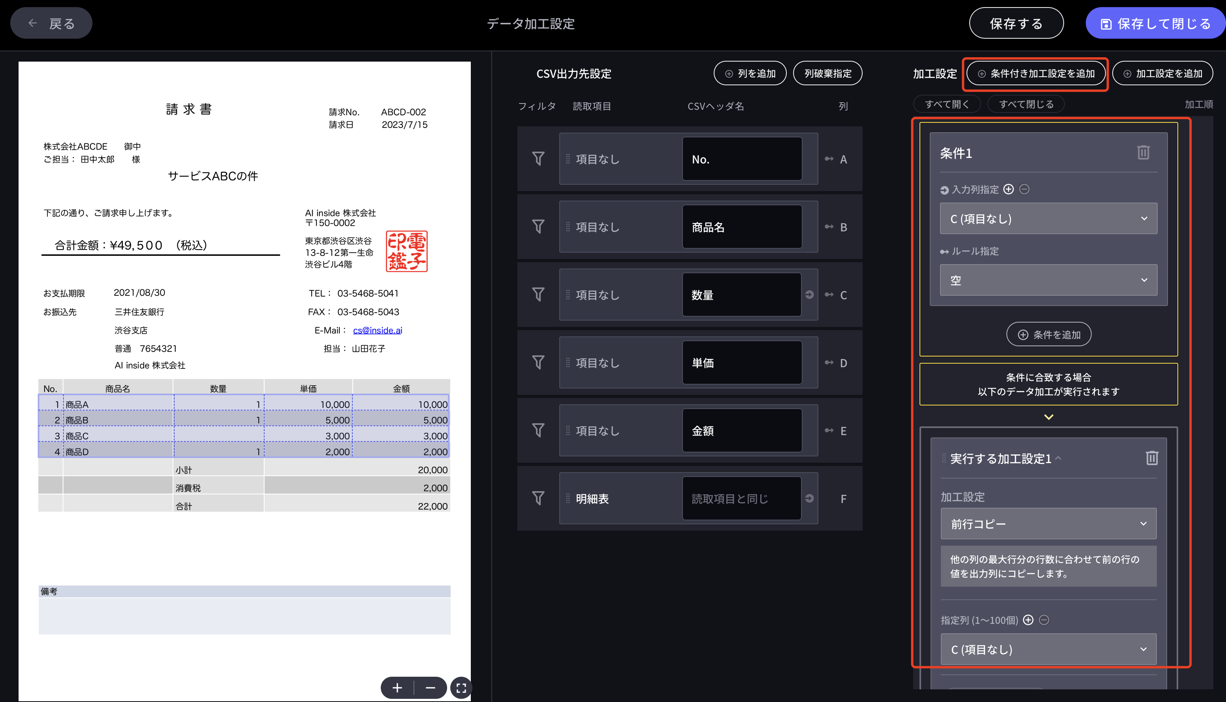
Task: Click the 列破棄指定 button
Action: [x=827, y=73]
